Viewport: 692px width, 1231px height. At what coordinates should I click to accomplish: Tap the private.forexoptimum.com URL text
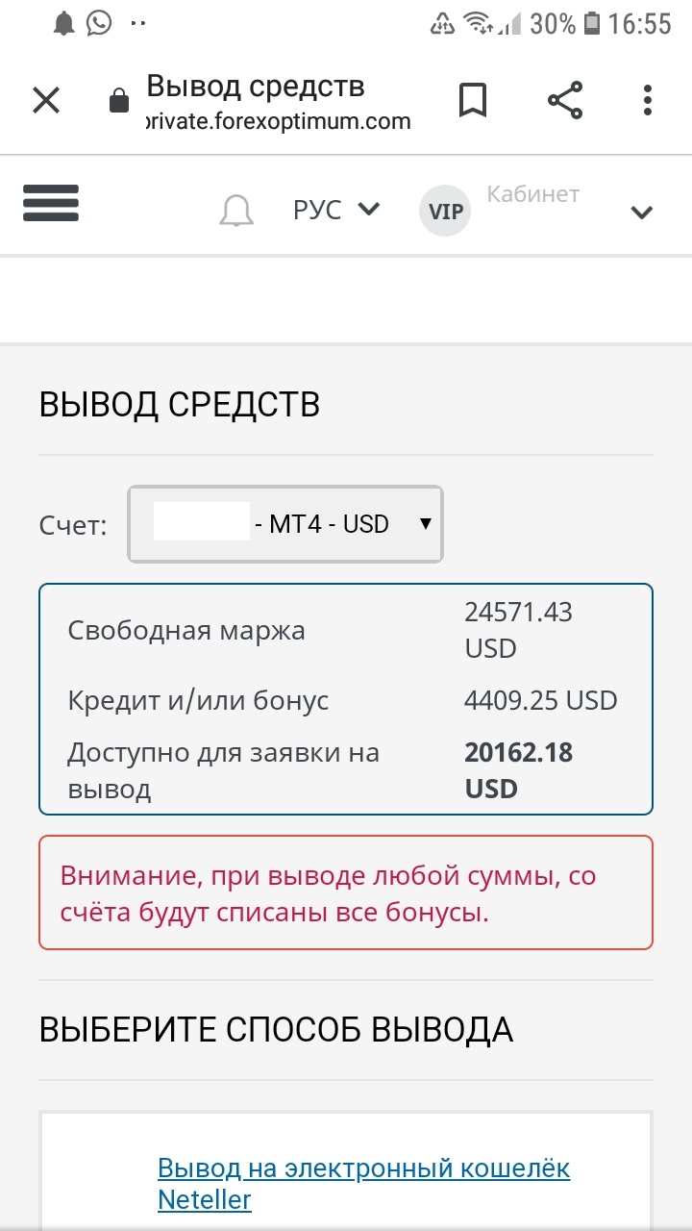pos(279,122)
